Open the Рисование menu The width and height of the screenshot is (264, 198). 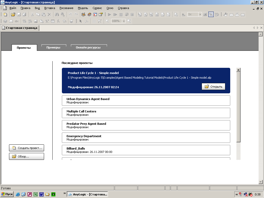coord(66,8)
